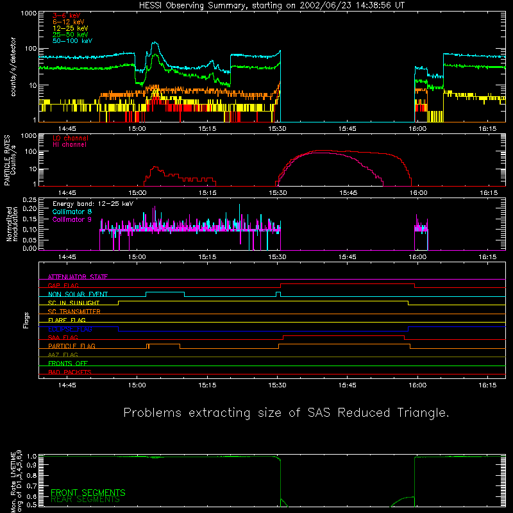The height and width of the screenshot is (513, 513).
Task: Click the FRONT SEGMENTS legend label
Action: coord(88,492)
